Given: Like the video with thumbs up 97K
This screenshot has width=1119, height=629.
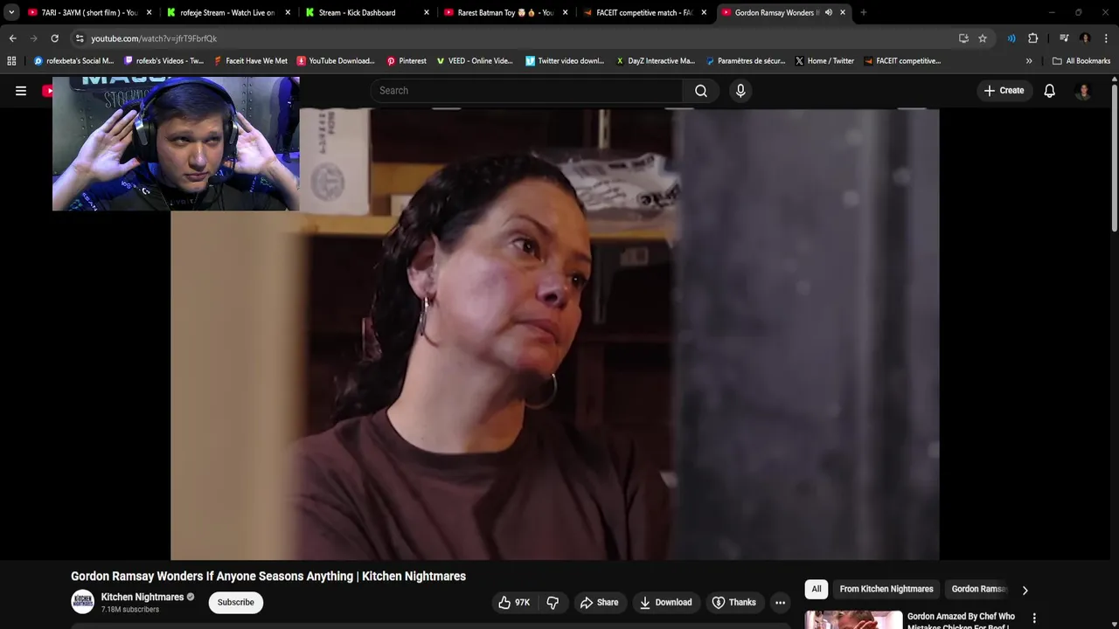Looking at the screenshot, I should pos(514,603).
